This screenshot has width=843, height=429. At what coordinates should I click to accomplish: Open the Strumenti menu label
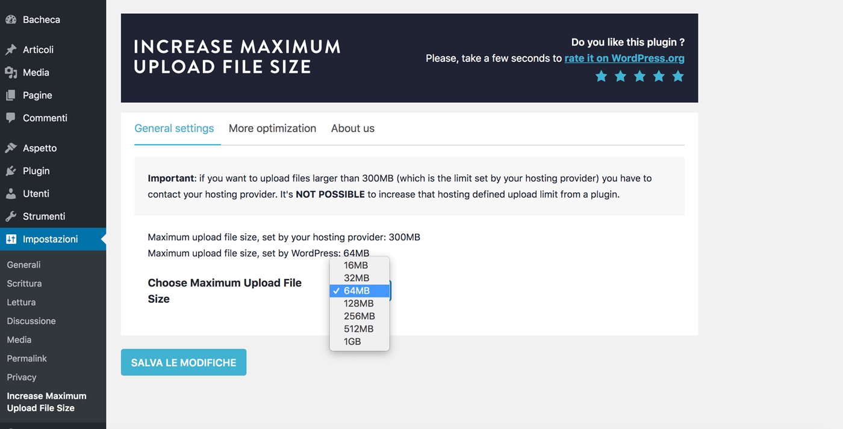[44, 217]
